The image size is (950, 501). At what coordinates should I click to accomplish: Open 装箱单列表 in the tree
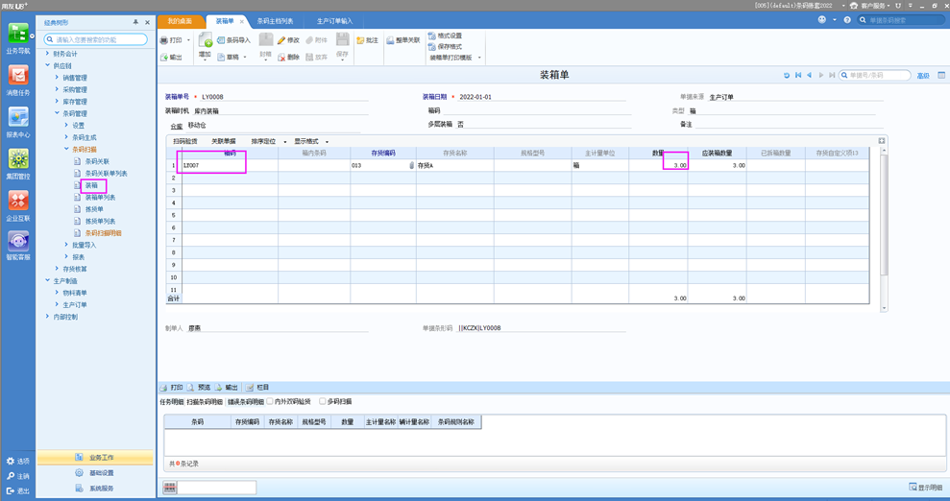100,198
